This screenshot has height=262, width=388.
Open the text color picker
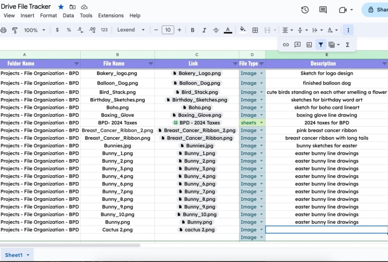click(228, 30)
